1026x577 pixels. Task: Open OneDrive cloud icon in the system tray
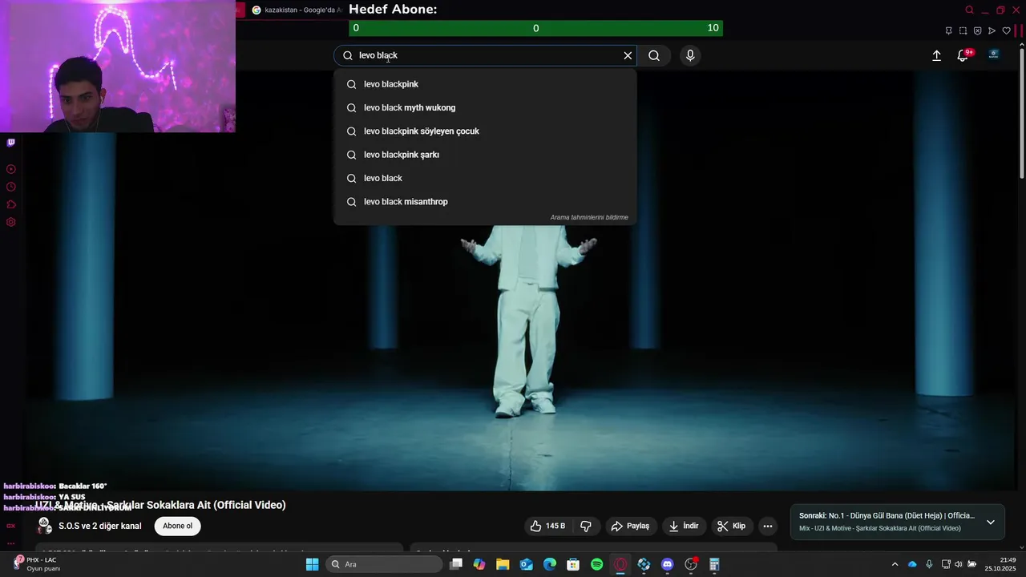point(912,564)
